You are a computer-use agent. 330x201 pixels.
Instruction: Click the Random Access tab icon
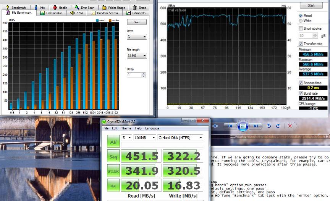pos(93,13)
